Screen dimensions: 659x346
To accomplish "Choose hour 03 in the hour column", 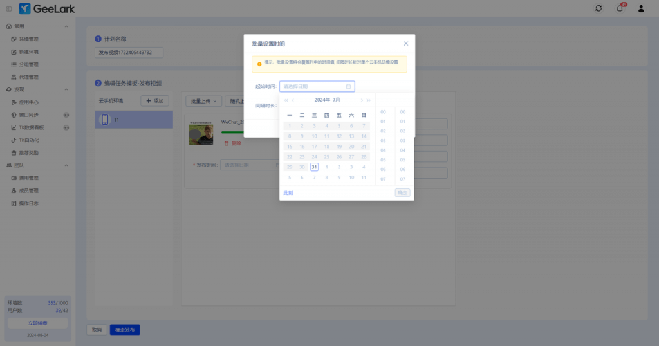I will click(383, 140).
